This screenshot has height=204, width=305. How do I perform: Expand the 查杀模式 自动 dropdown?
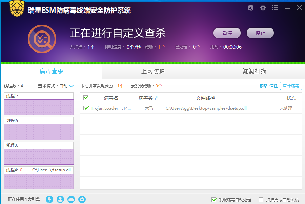click(56, 86)
